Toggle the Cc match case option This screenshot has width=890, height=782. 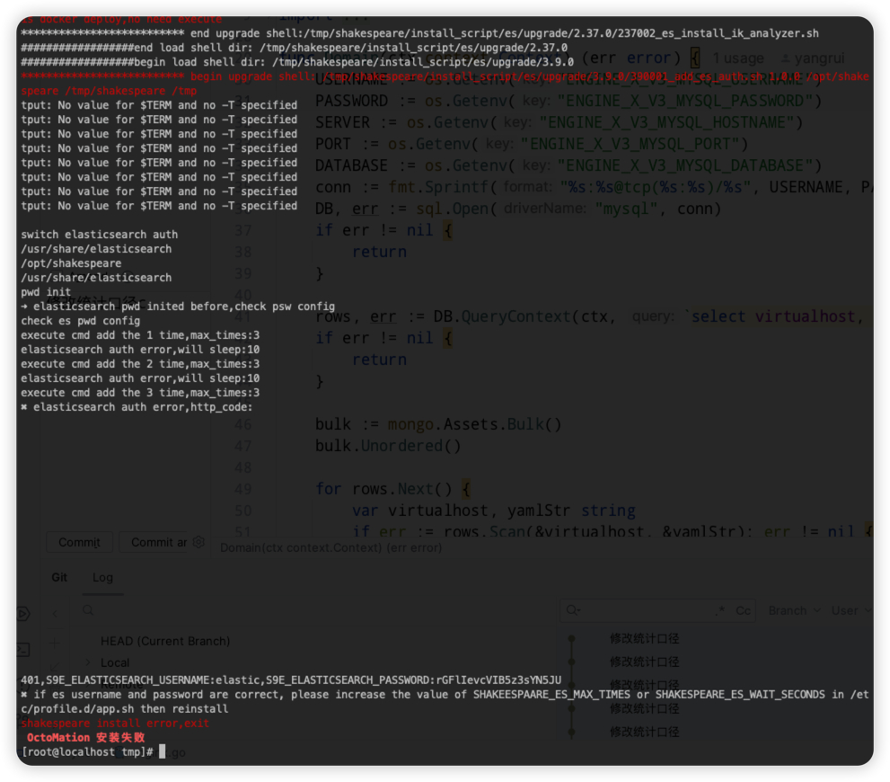pos(743,609)
